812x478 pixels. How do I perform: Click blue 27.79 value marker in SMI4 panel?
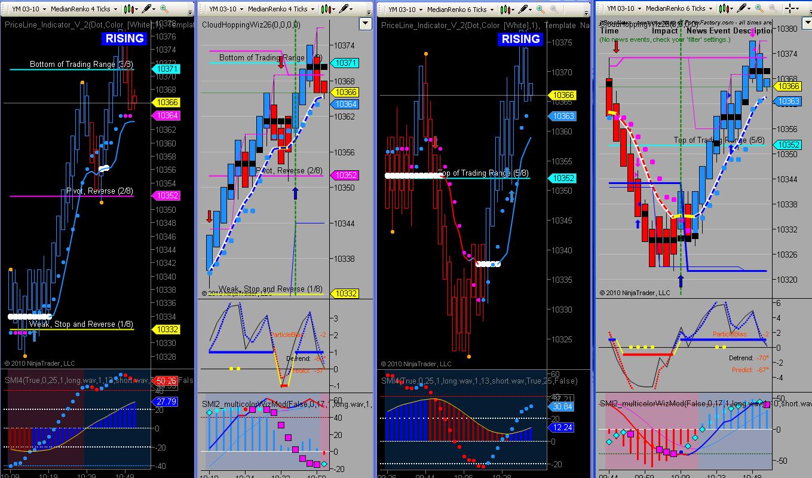tap(166, 402)
